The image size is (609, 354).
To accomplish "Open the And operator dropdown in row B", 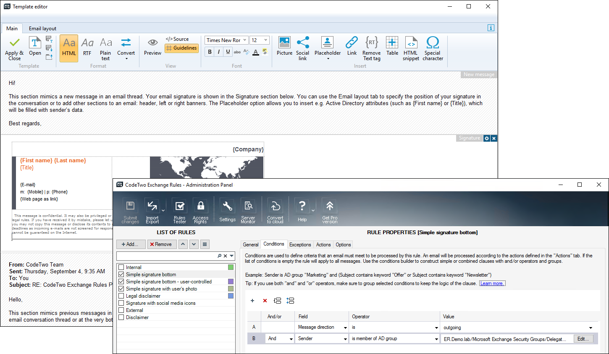I will 291,339.
